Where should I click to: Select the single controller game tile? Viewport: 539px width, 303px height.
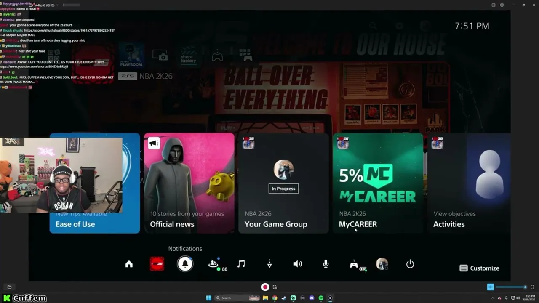pyautogui.click(x=217, y=55)
